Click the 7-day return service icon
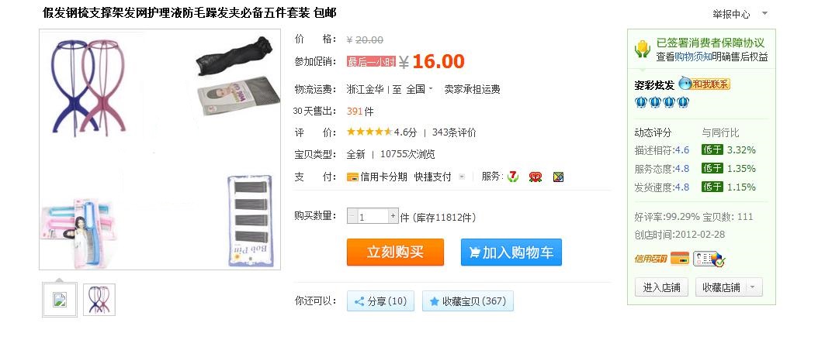Image resolution: width=825 pixels, height=340 pixels. pyautogui.click(x=513, y=177)
